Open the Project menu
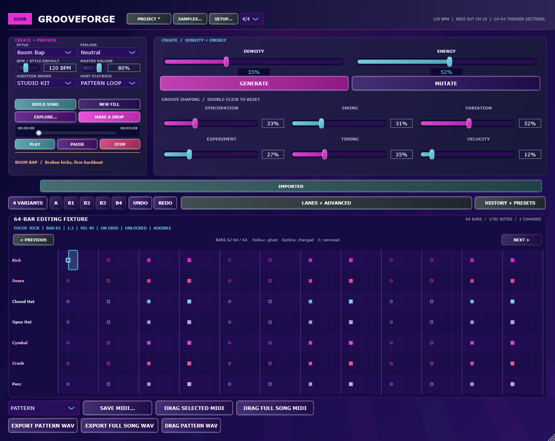 tap(149, 19)
